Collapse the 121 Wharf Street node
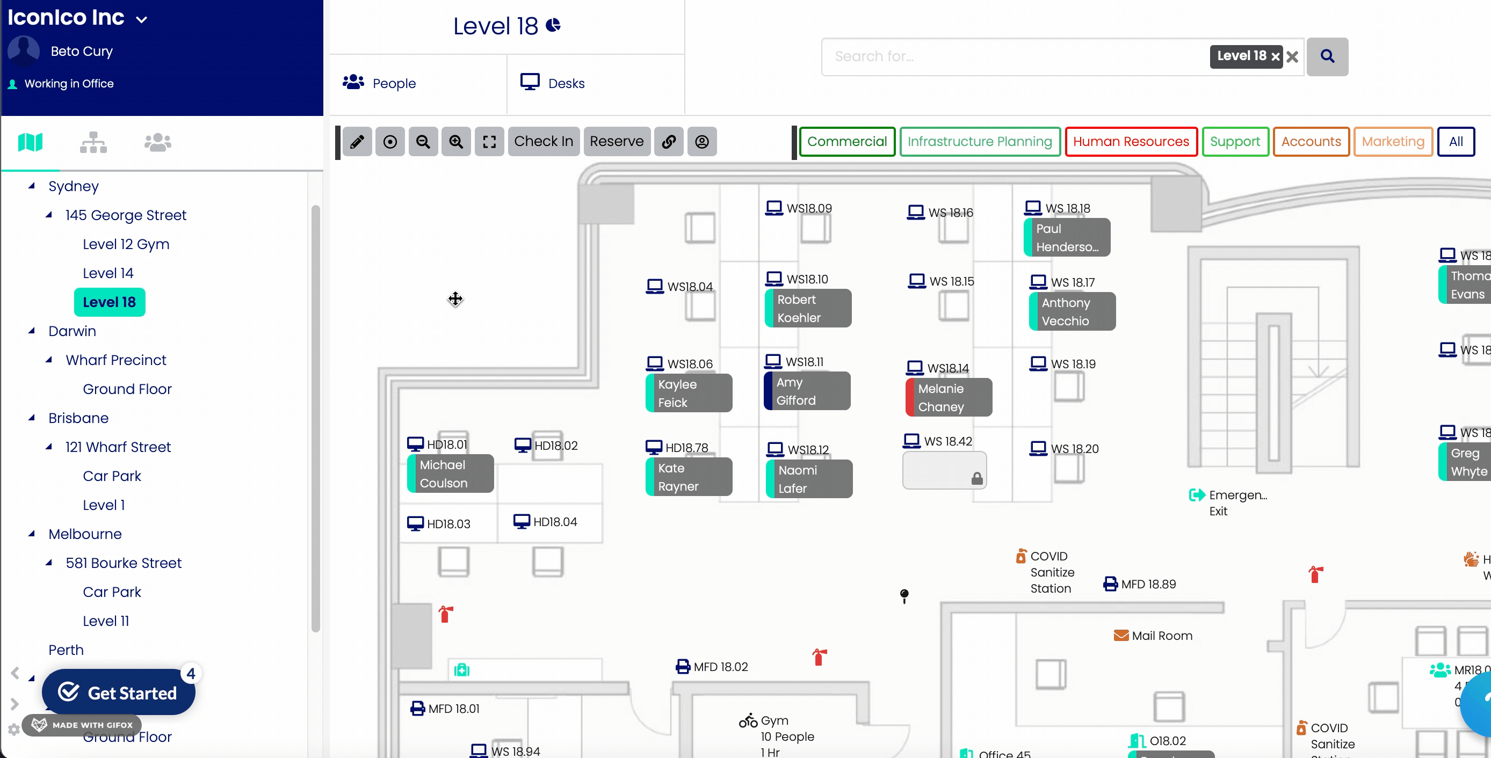 point(49,447)
